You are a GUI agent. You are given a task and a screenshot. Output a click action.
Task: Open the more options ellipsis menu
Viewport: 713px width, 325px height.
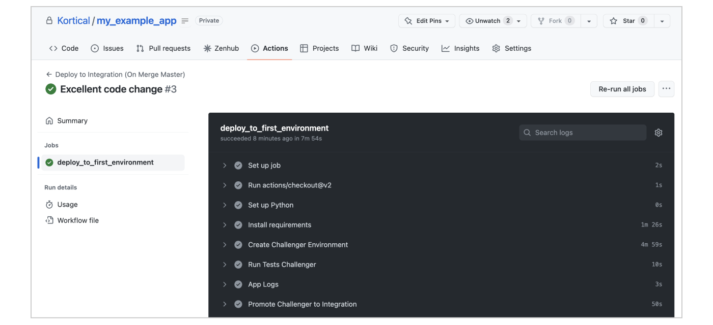(666, 89)
